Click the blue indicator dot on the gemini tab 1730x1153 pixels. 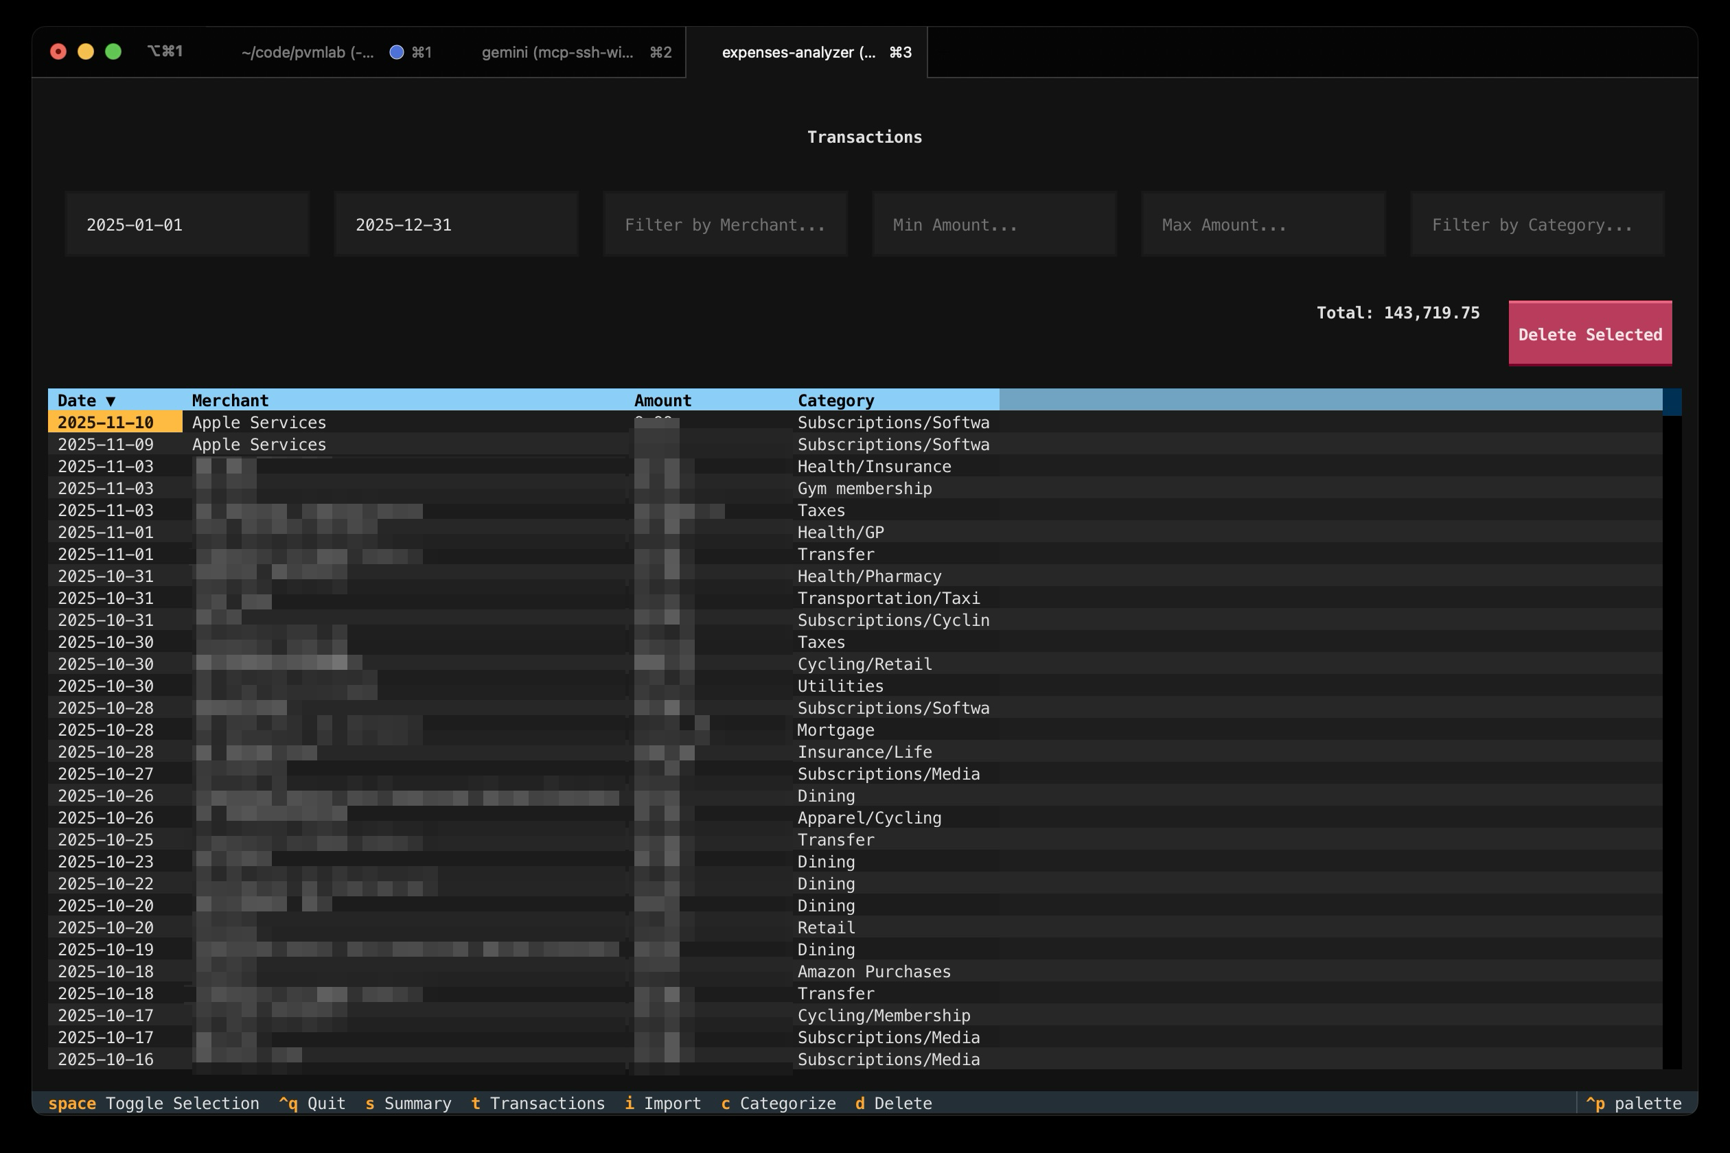[397, 52]
